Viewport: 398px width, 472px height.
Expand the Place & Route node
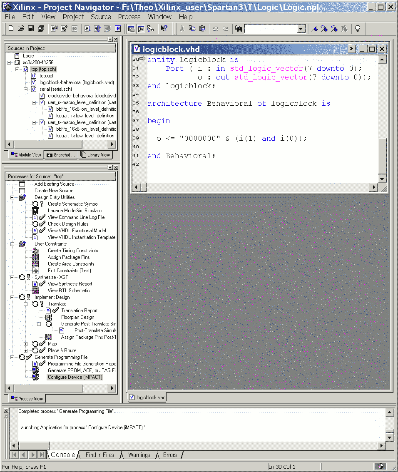click(x=25, y=350)
